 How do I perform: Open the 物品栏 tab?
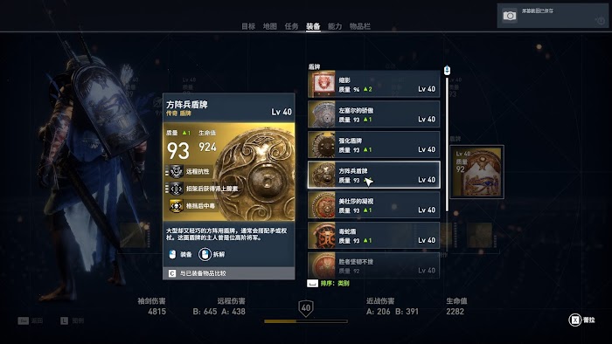360,26
